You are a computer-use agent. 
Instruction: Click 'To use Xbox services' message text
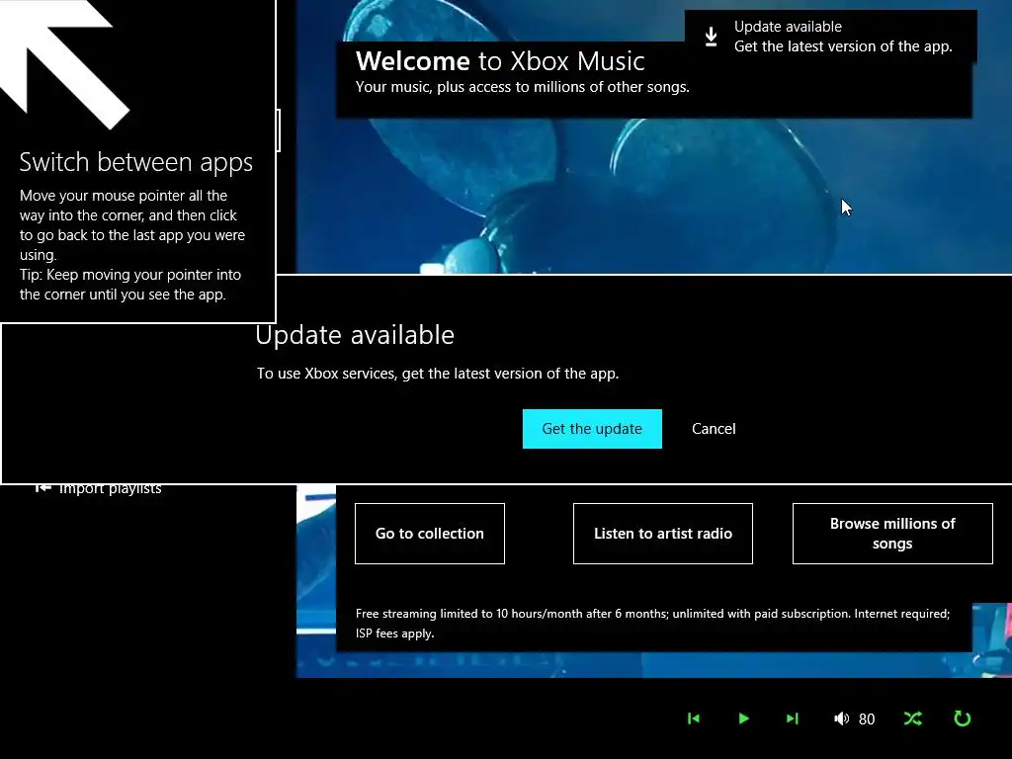pos(438,374)
